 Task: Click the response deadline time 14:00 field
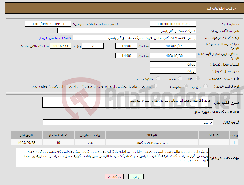pyautogui.click(x=126, y=46)
